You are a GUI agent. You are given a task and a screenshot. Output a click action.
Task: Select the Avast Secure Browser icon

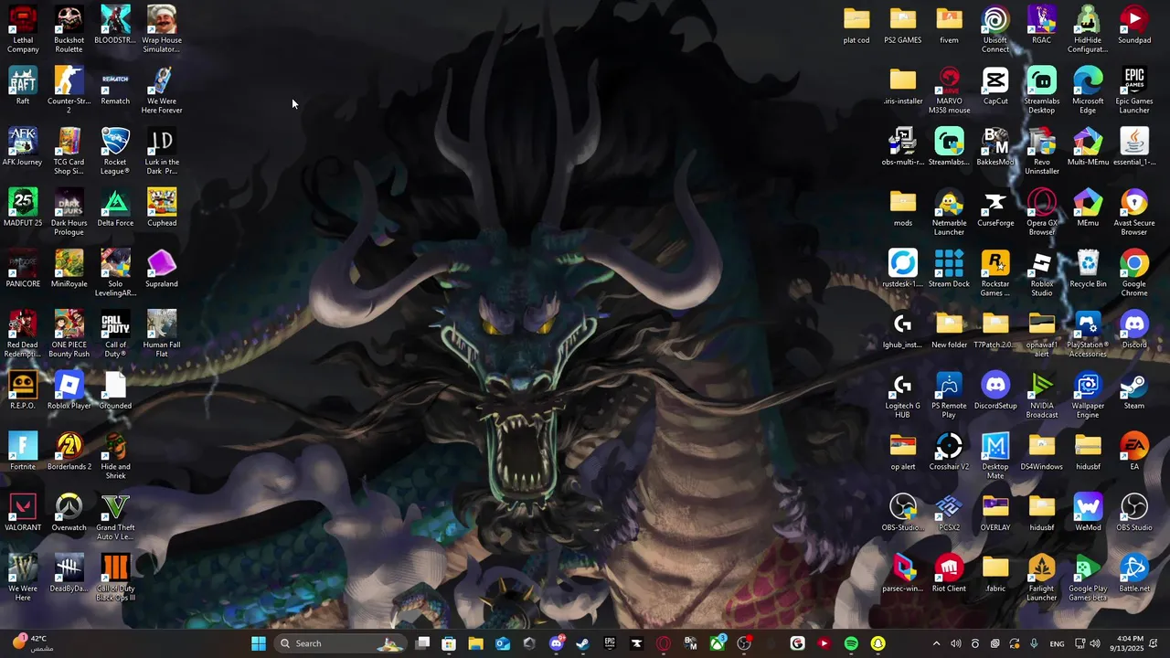1134,212
